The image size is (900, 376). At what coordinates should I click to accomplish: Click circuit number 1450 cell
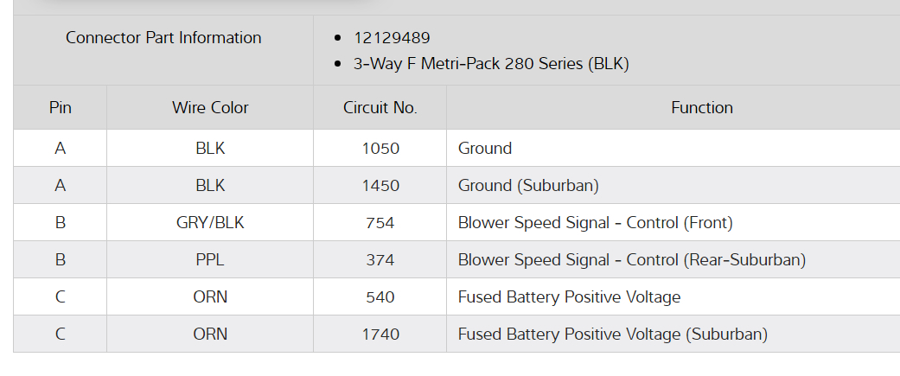click(x=380, y=186)
